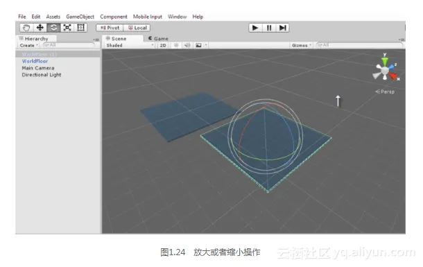Select the Hand tool
This screenshot has width=423, height=267.
(x=26, y=28)
